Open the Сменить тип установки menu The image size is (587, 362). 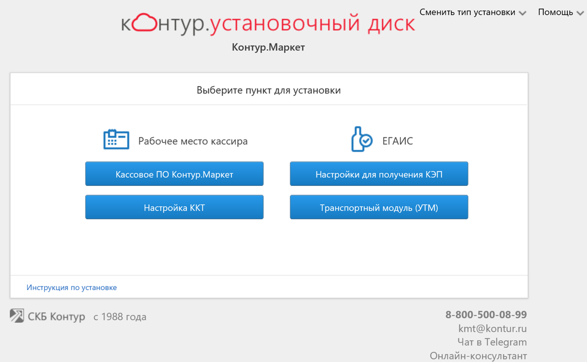472,12
